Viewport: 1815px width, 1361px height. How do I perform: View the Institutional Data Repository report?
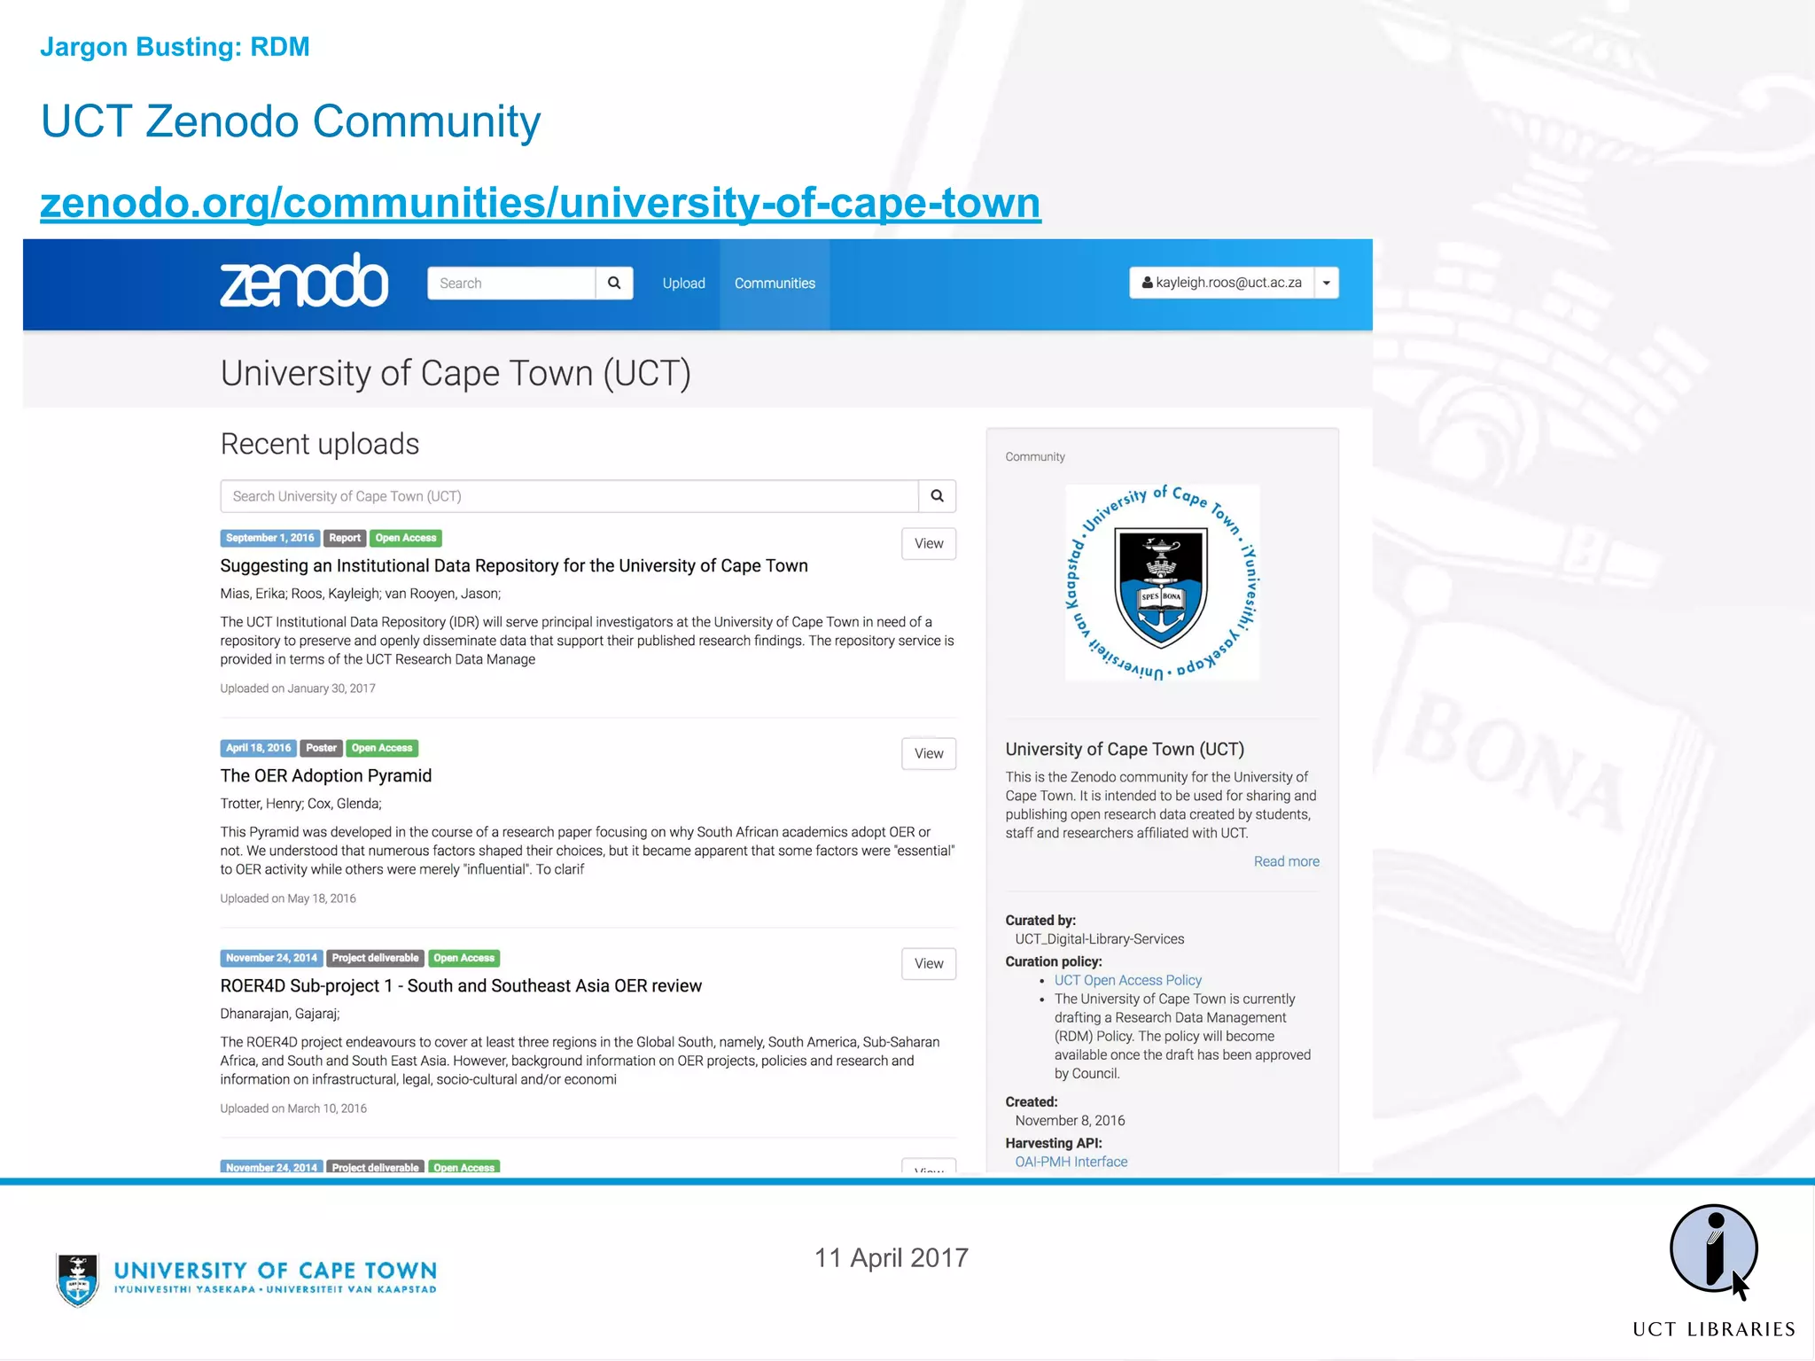928,543
